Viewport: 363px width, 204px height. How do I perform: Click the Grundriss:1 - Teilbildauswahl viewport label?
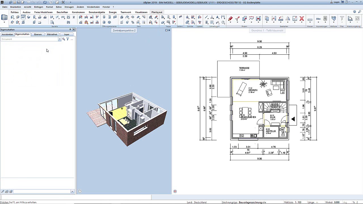(267, 30)
